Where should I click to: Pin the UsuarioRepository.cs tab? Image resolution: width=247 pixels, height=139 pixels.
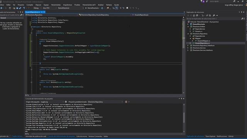tap(42, 12)
